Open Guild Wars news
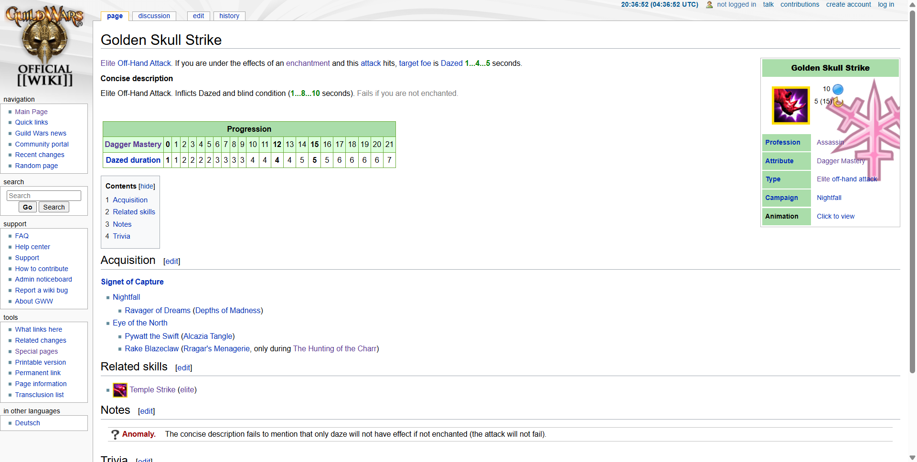The image size is (917, 462). pos(41,133)
